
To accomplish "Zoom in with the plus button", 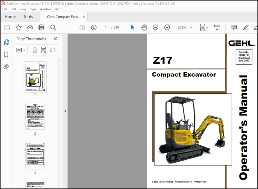I will [167, 27].
